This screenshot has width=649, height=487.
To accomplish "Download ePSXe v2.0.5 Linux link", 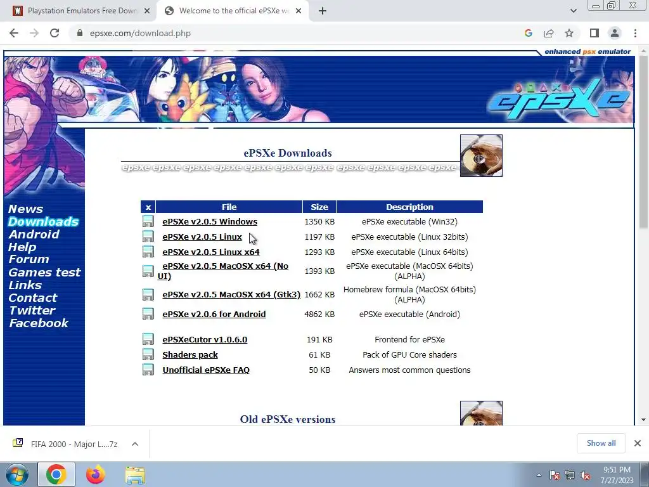I will point(202,237).
